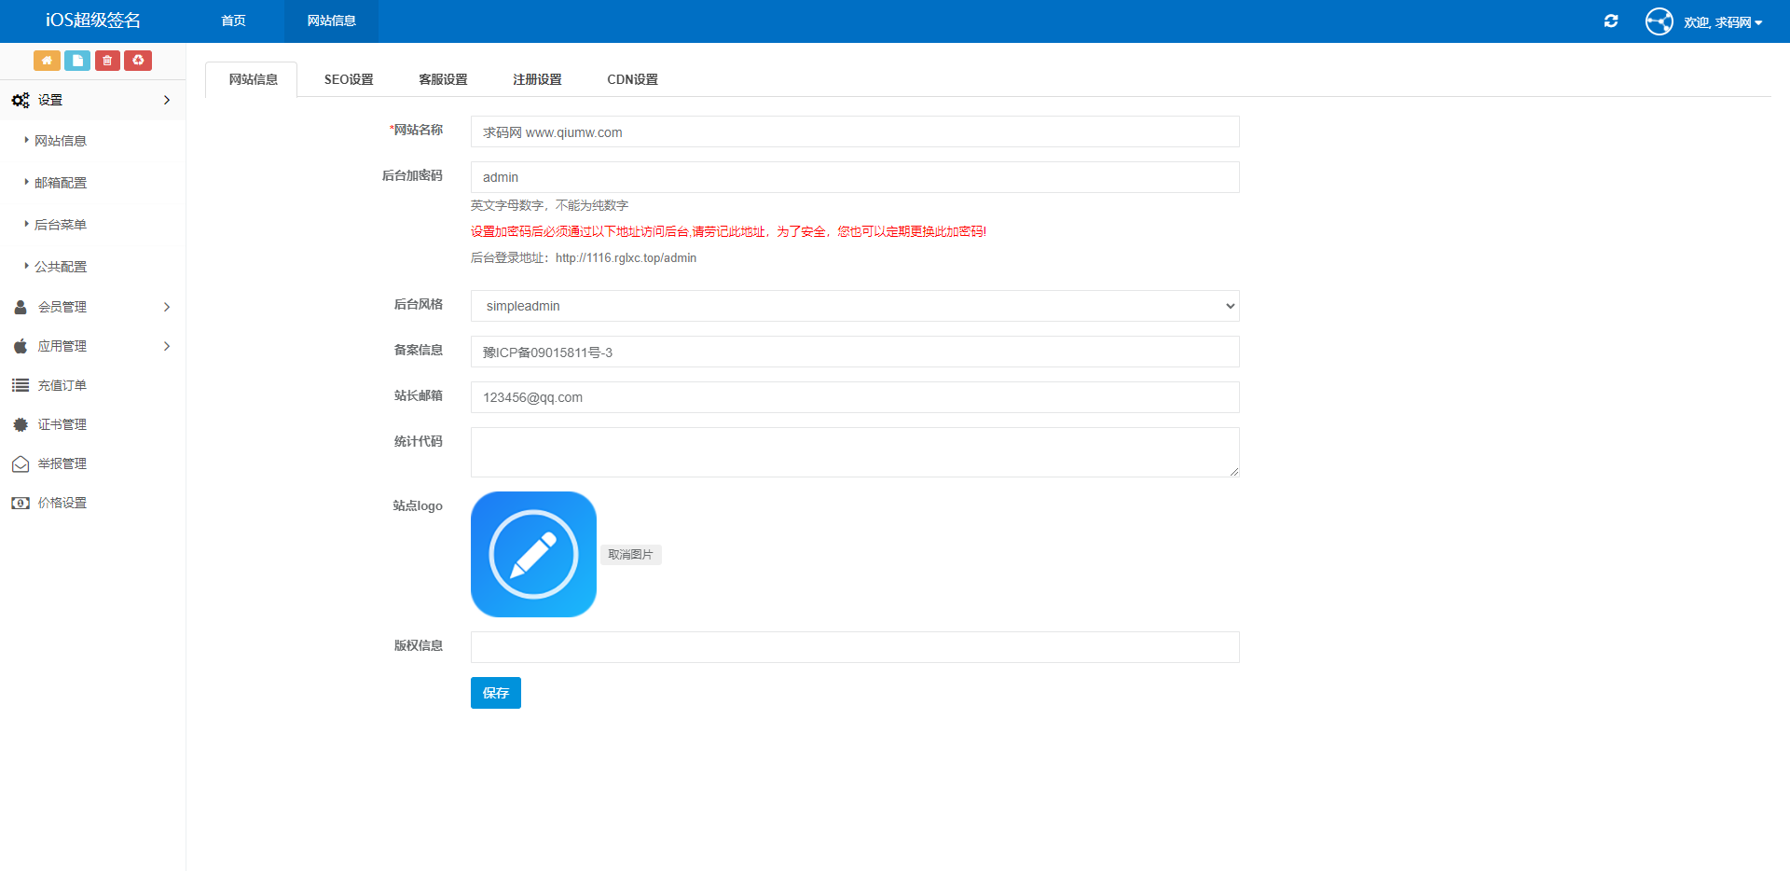Click the user avatar icon in header
Viewport: 1790px width, 871px height.
[x=1659, y=21]
